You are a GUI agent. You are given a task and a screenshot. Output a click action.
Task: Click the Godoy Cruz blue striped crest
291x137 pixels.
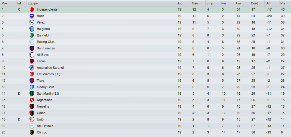pos(32,87)
